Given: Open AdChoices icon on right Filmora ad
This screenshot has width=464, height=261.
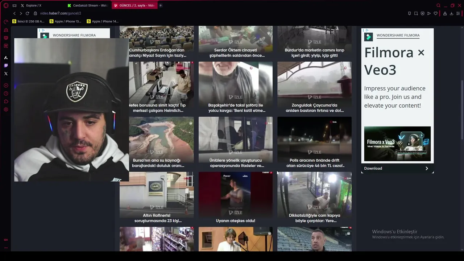Looking at the screenshot, I should 367,30.
